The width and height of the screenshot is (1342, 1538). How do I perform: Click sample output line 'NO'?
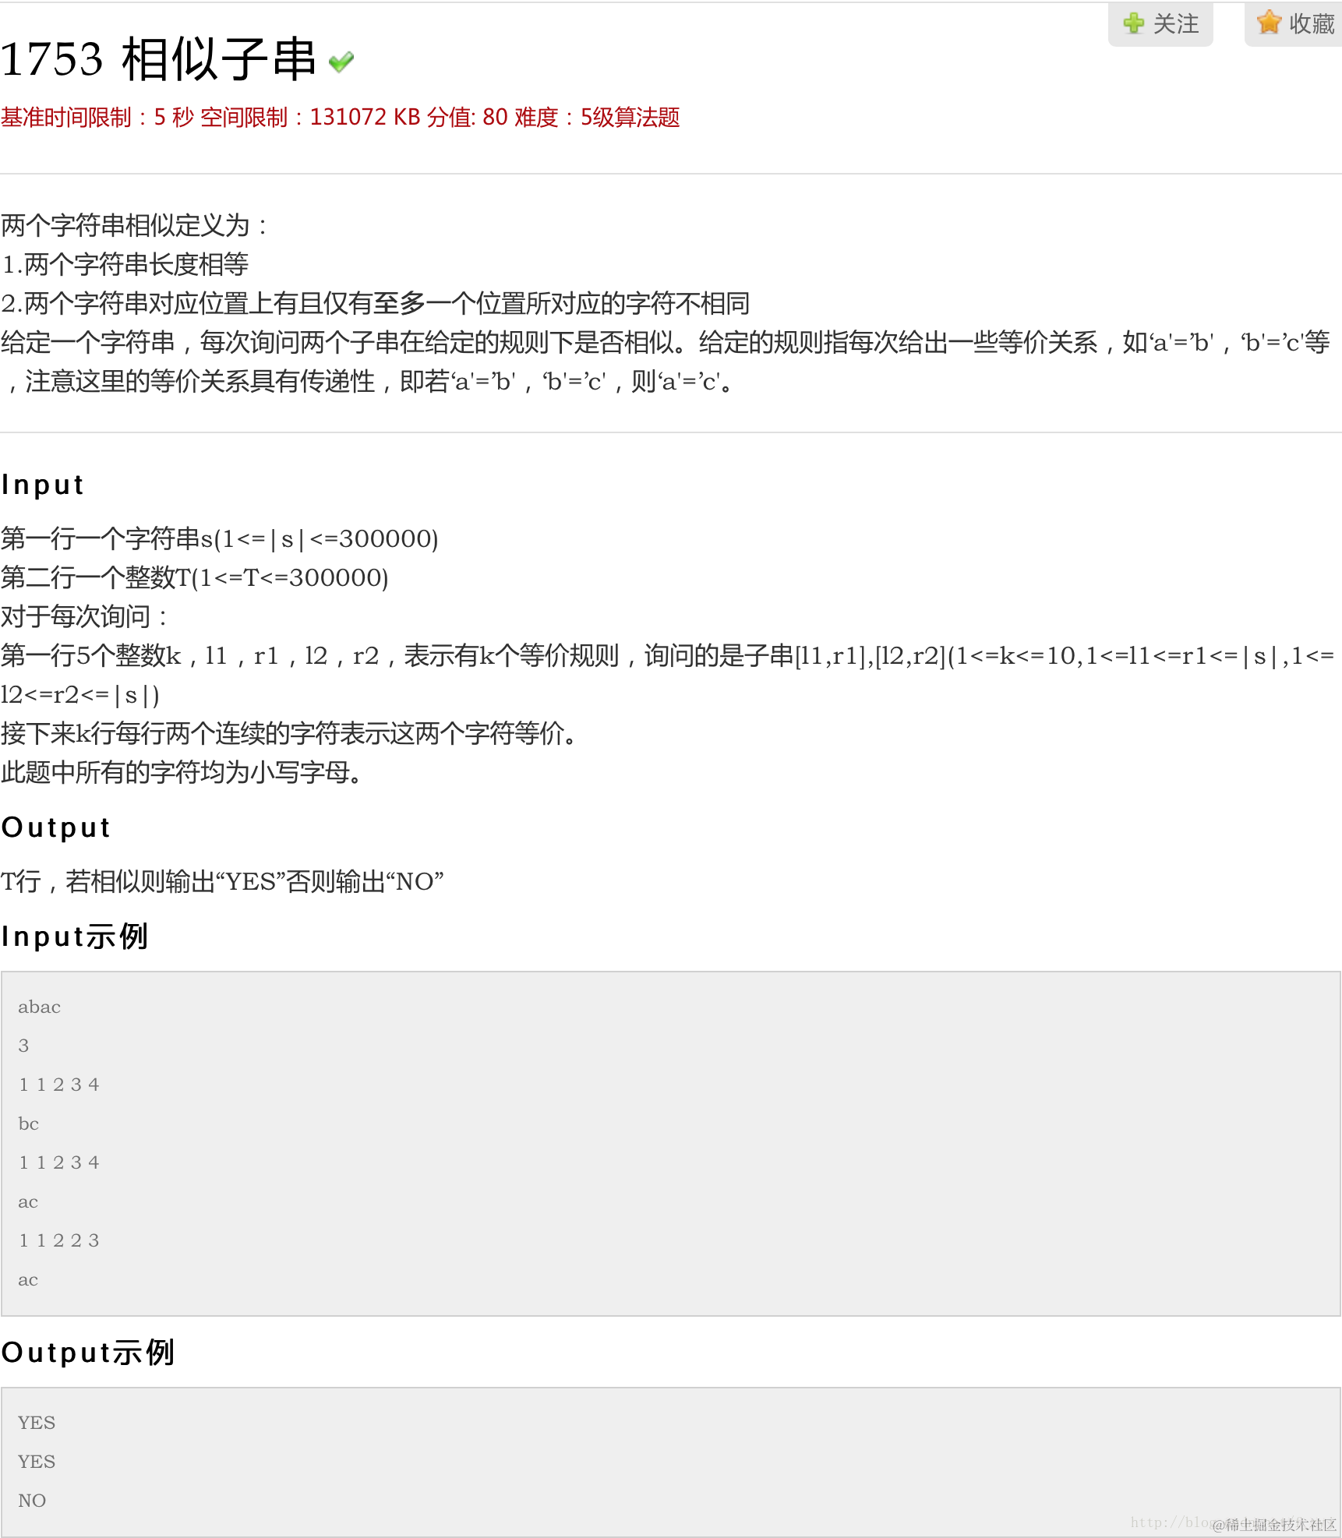(x=32, y=1501)
